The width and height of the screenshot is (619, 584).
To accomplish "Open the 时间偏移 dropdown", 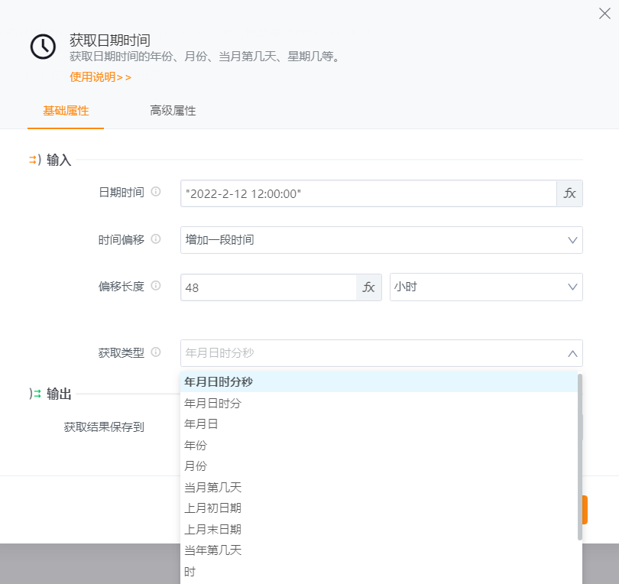I will [381, 240].
